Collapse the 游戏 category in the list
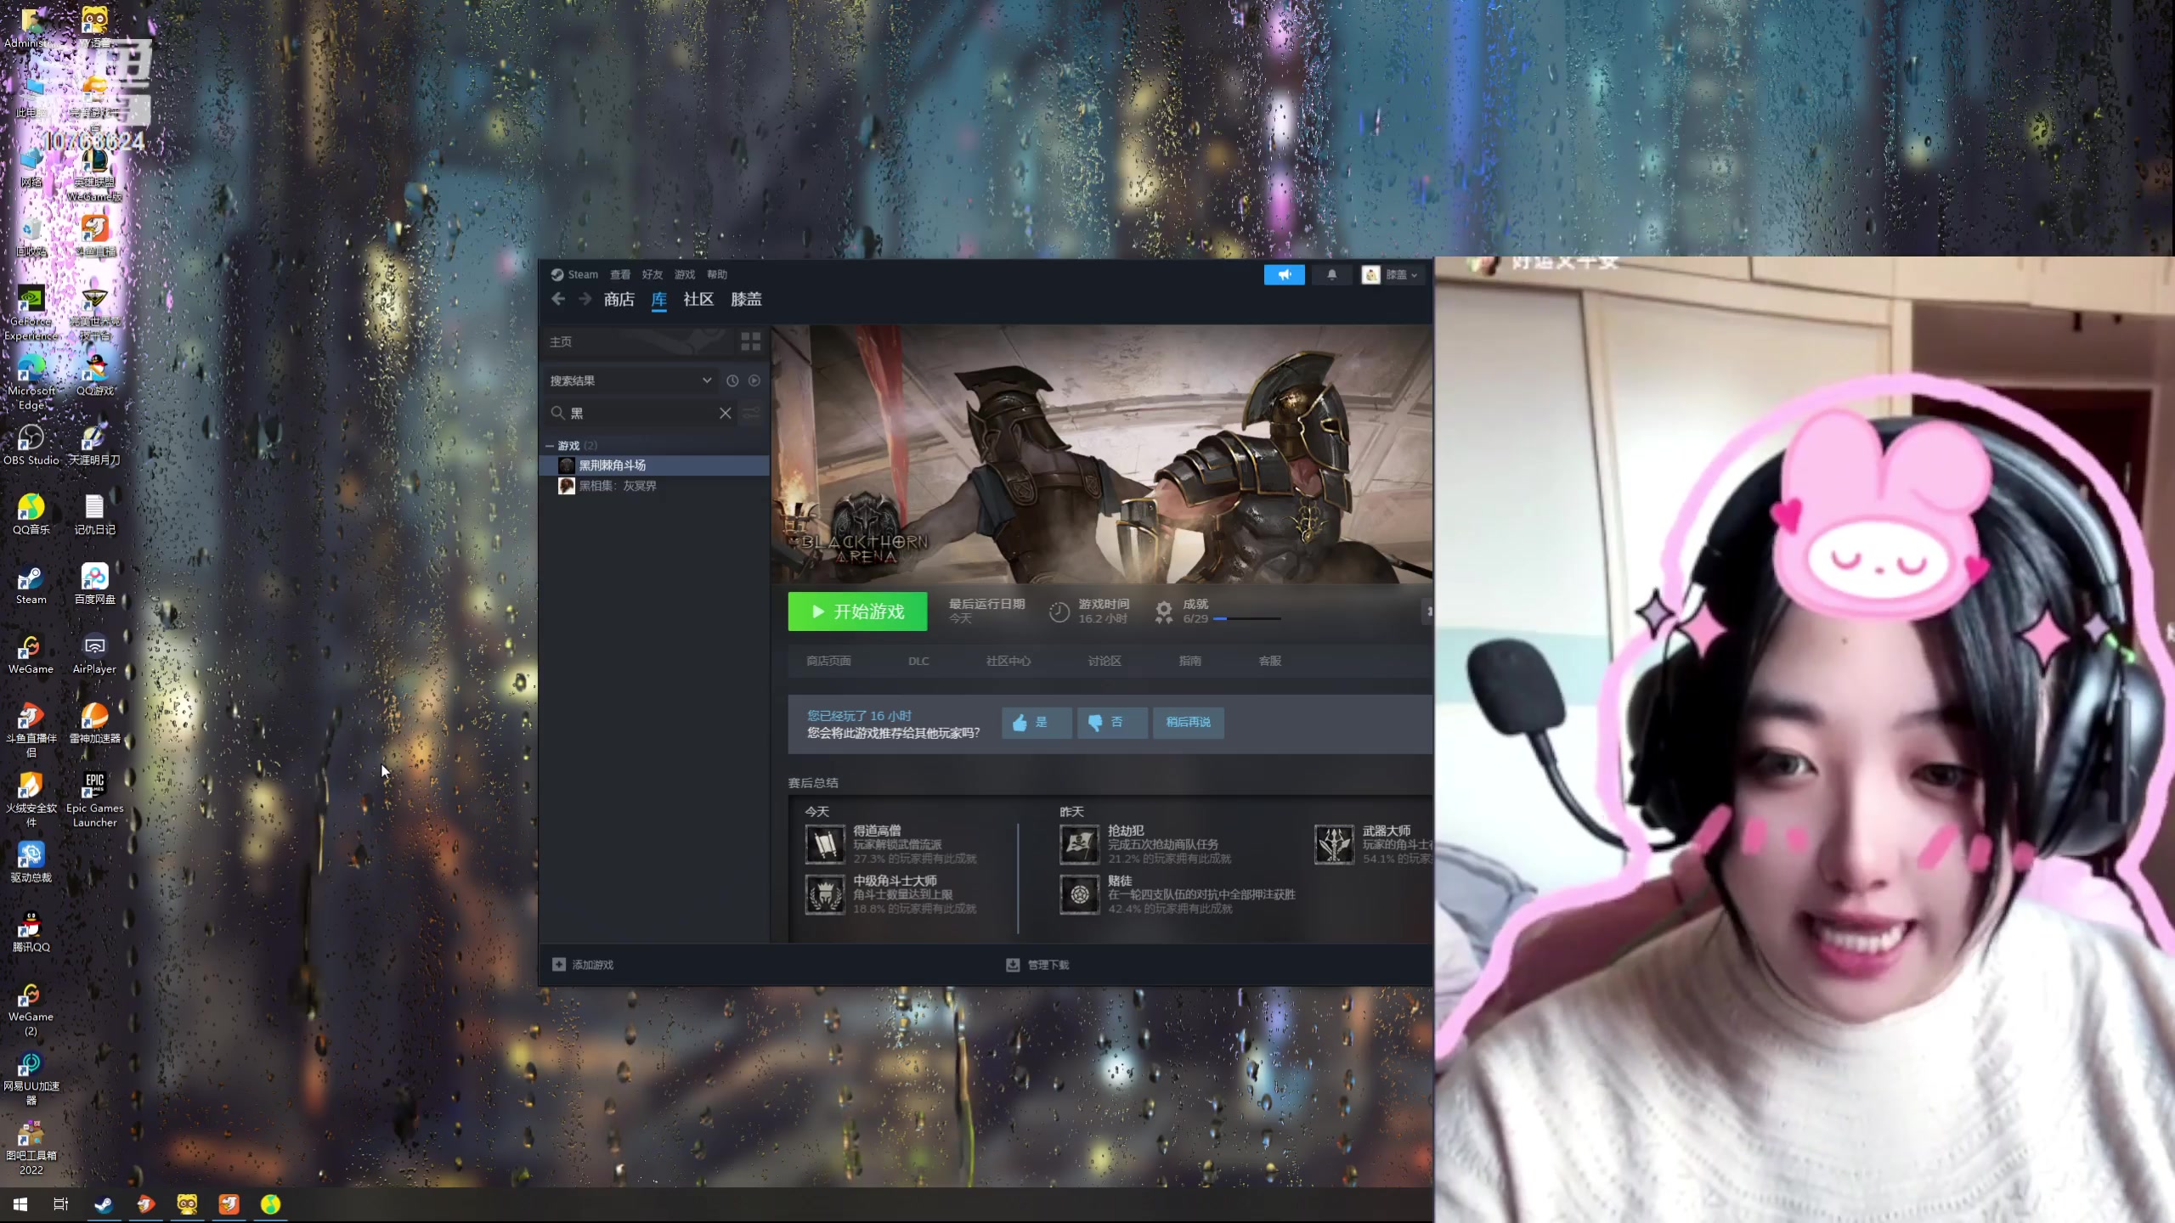 [551, 446]
